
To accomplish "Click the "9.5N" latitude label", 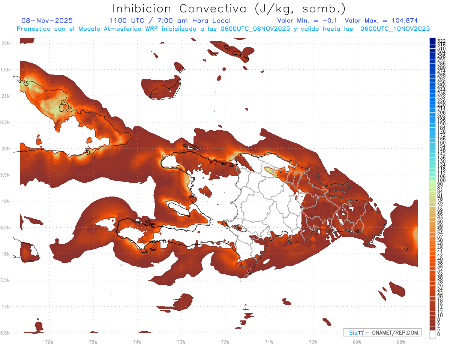I will 6,175.
